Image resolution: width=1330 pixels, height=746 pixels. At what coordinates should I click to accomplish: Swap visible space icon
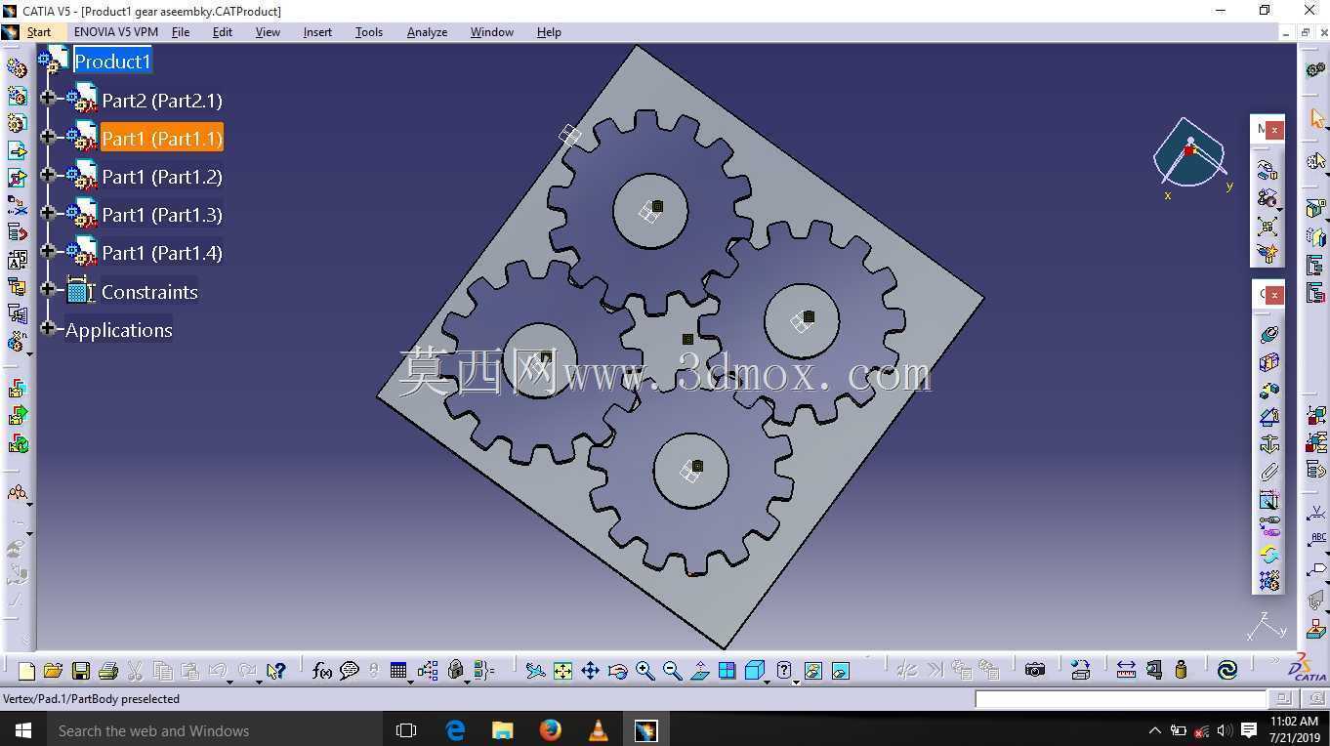point(840,671)
